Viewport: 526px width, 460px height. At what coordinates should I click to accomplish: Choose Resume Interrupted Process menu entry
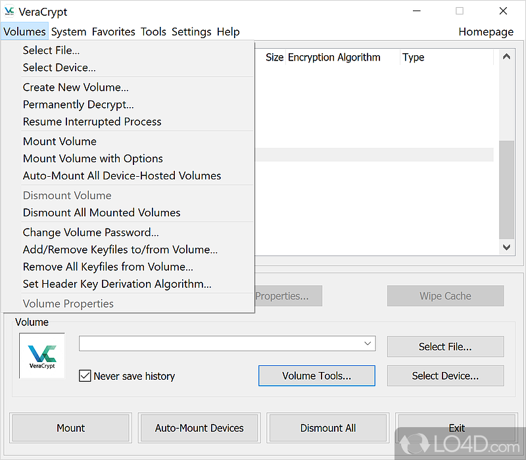(x=128, y=122)
